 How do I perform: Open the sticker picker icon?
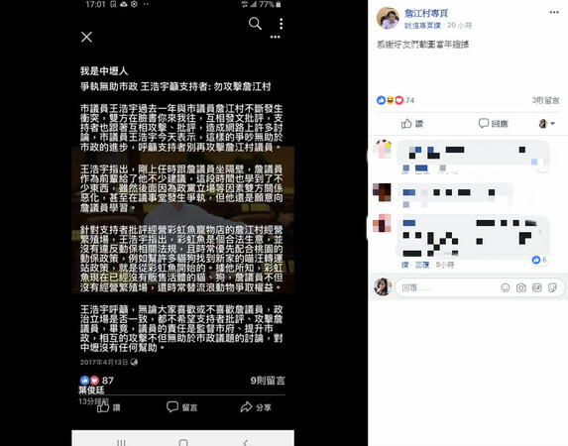[552, 288]
